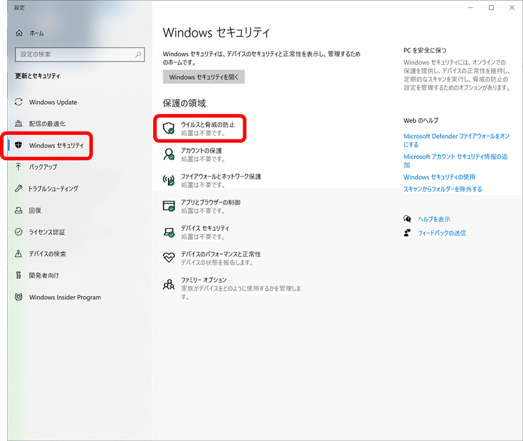Click the 開発者向け tools icon
Image resolution: width=523 pixels, height=441 pixels.
pyautogui.click(x=19, y=275)
